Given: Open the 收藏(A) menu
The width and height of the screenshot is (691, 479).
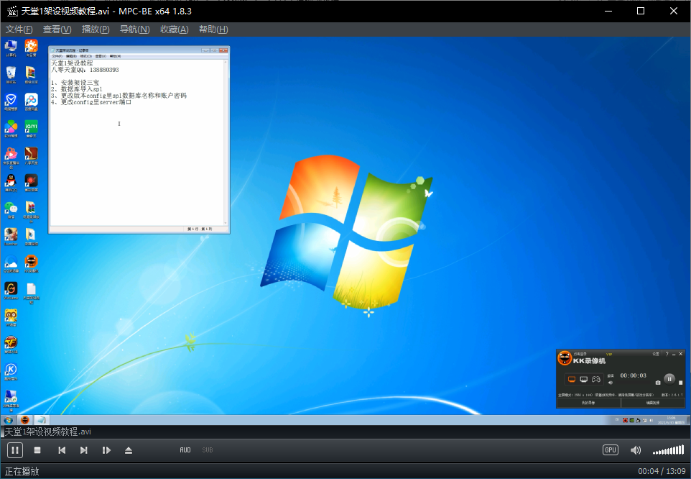Looking at the screenshot, I should click(x=175, y=29).
